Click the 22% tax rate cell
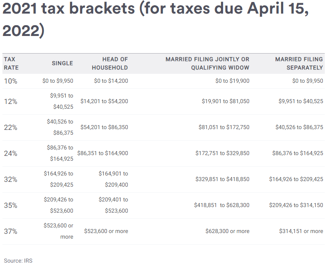 [x=11, y=128]
